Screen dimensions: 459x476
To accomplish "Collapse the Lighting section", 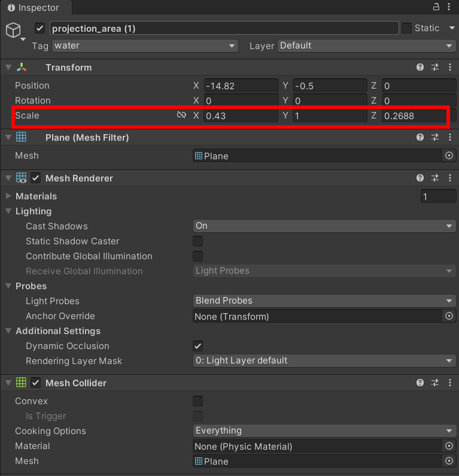I will click(8, 211).
